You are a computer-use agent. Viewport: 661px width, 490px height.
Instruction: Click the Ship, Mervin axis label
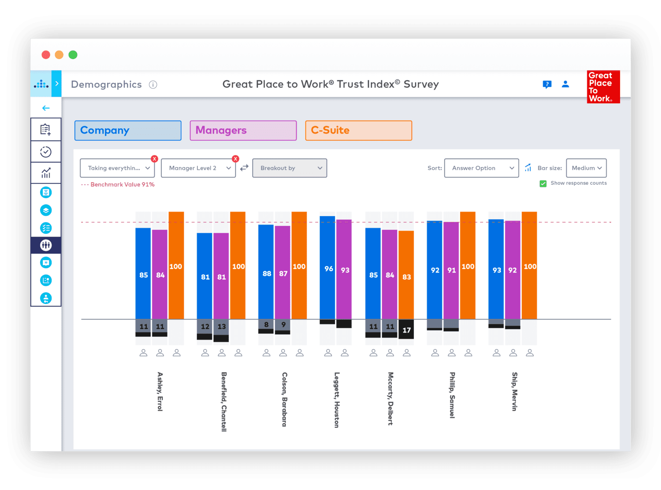coord(514,392)
